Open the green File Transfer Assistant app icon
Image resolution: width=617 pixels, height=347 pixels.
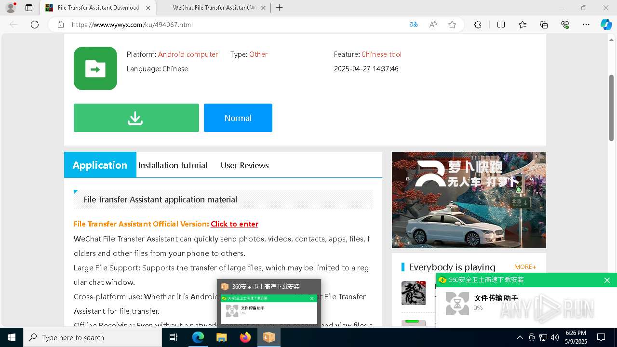coord(95,68)
